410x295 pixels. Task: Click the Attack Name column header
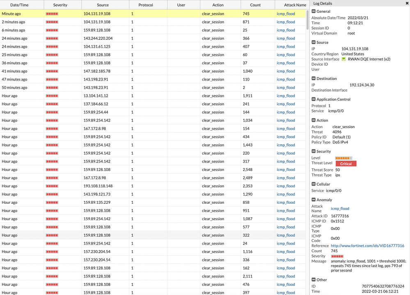(295, 5)
